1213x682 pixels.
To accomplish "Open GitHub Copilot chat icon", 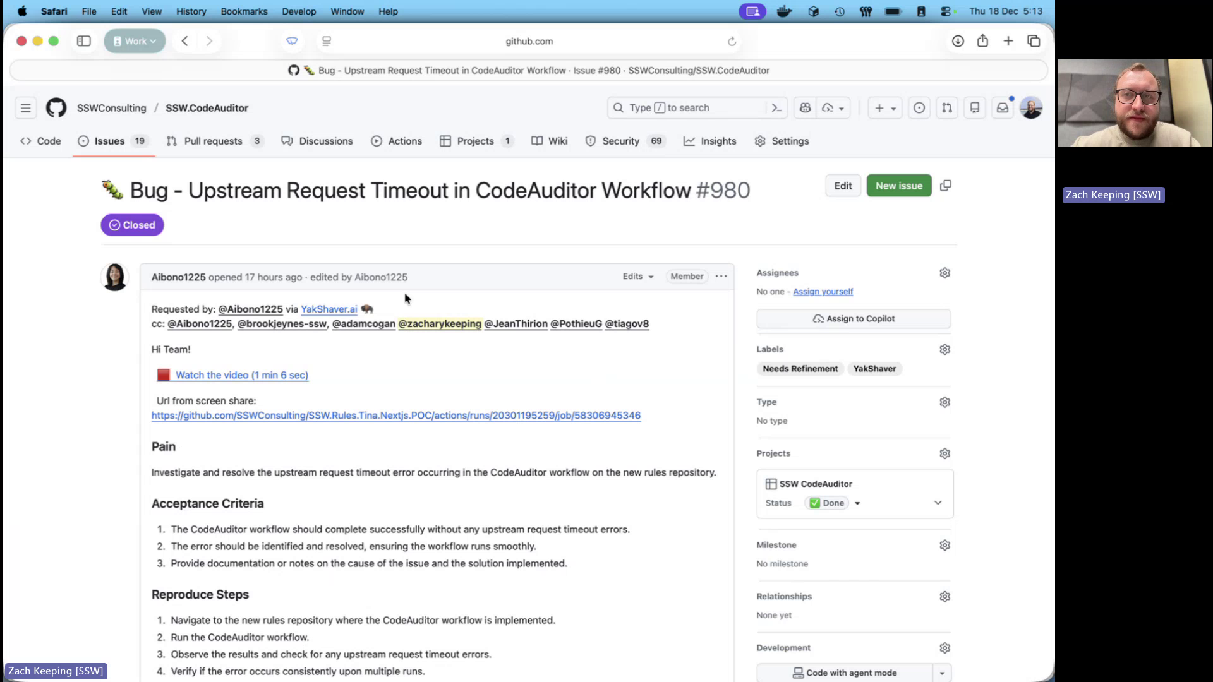I will tap(804, 107).
